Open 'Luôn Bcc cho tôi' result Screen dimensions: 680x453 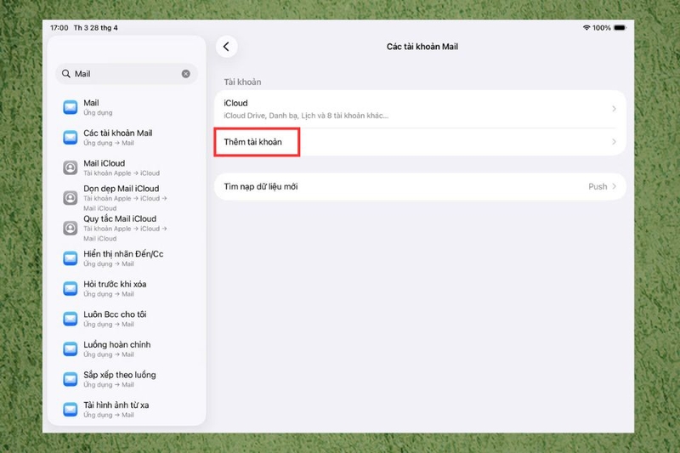[x=127, y=319]
